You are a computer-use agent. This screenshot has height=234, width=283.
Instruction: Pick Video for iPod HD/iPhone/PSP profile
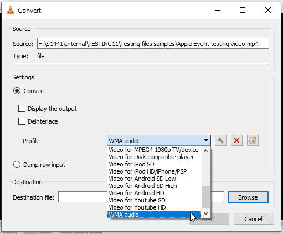click(154, 171)
